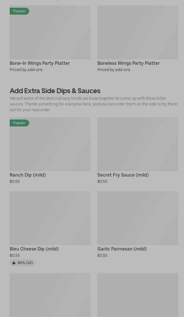Viewport: 184px width, 317px height.
Task: Click 'Priced by add-ons' under Boneless Wings
Action: (114, 70)
